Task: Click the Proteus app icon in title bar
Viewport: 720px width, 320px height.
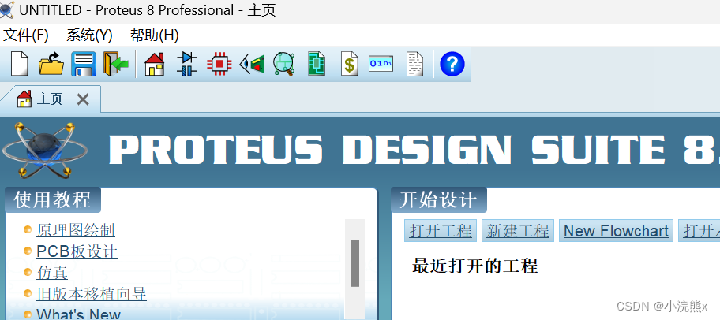Action: coord(7,10)
